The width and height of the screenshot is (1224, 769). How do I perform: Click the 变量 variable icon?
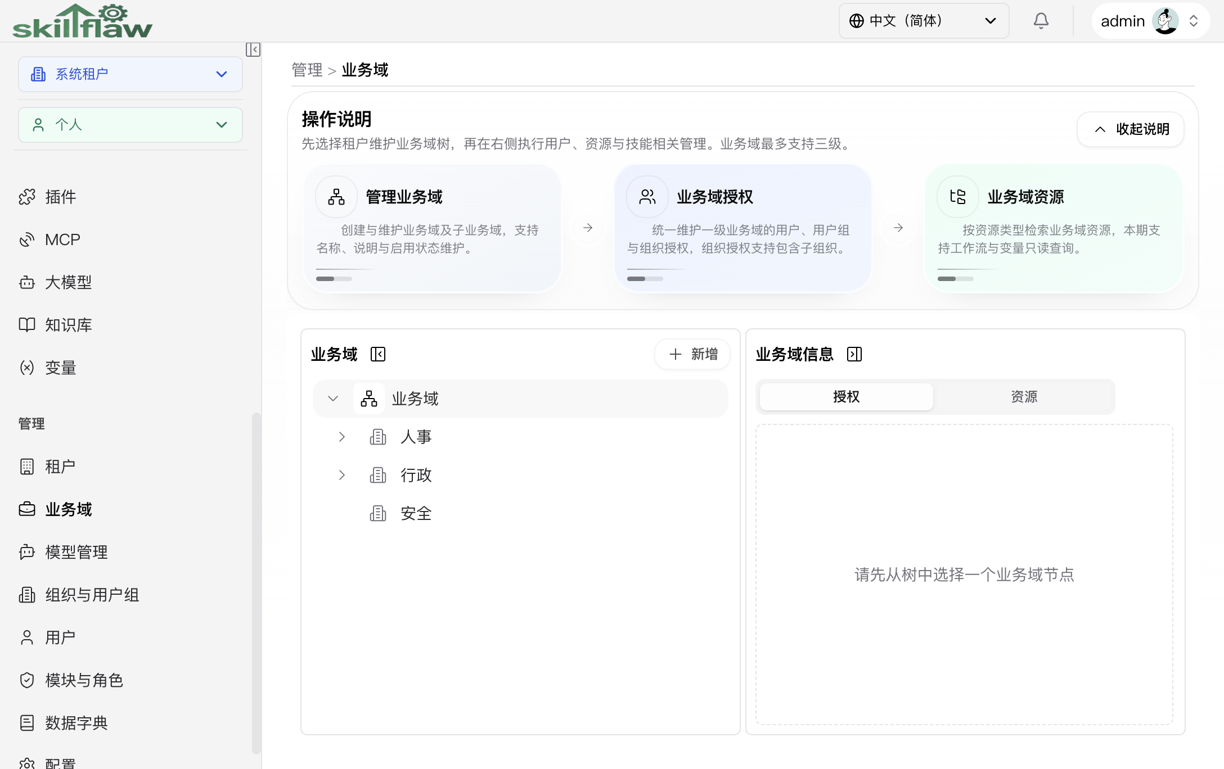point(27,368)
